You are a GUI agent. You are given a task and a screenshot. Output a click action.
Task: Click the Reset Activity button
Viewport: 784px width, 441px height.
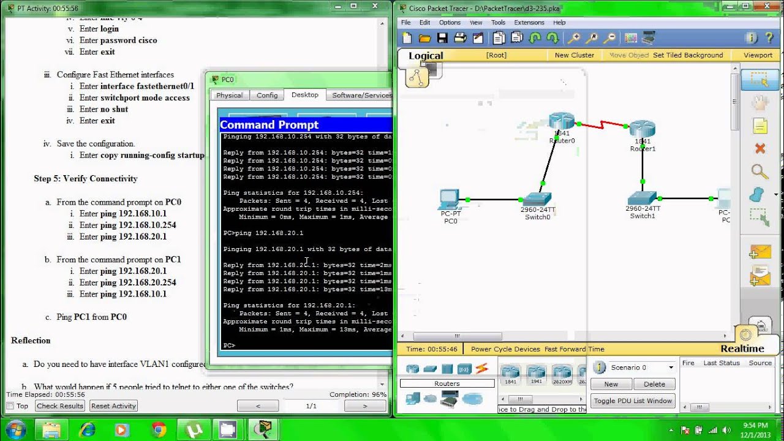pyautogui.click(x=113, y=406)
